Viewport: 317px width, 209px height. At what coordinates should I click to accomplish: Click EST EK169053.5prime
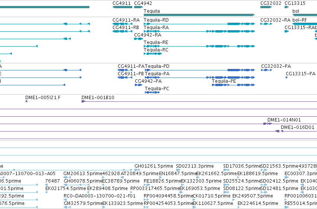coord(200,189)
